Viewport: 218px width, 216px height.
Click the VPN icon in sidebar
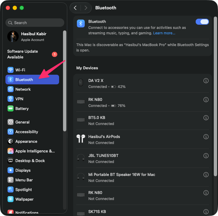point(11,99)
